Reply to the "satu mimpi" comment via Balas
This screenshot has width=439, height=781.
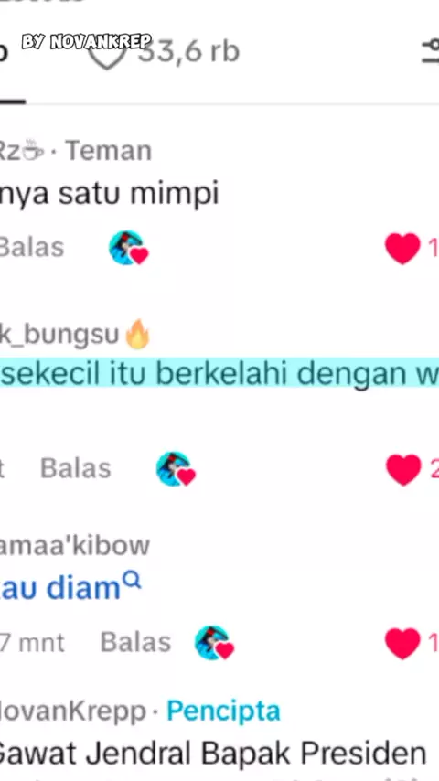32,247
